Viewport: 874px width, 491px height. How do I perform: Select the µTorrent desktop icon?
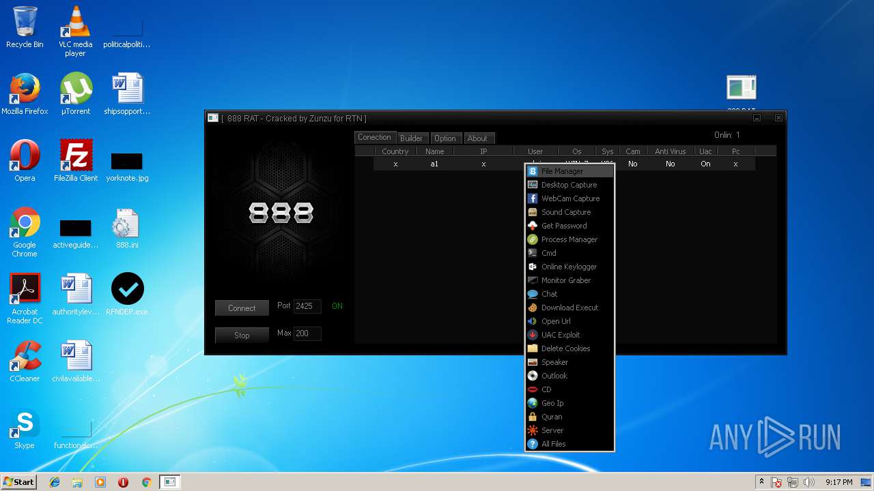76,94
